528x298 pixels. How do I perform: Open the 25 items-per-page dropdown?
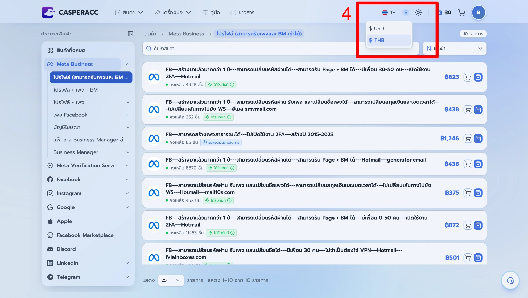[x=171, y=280]
